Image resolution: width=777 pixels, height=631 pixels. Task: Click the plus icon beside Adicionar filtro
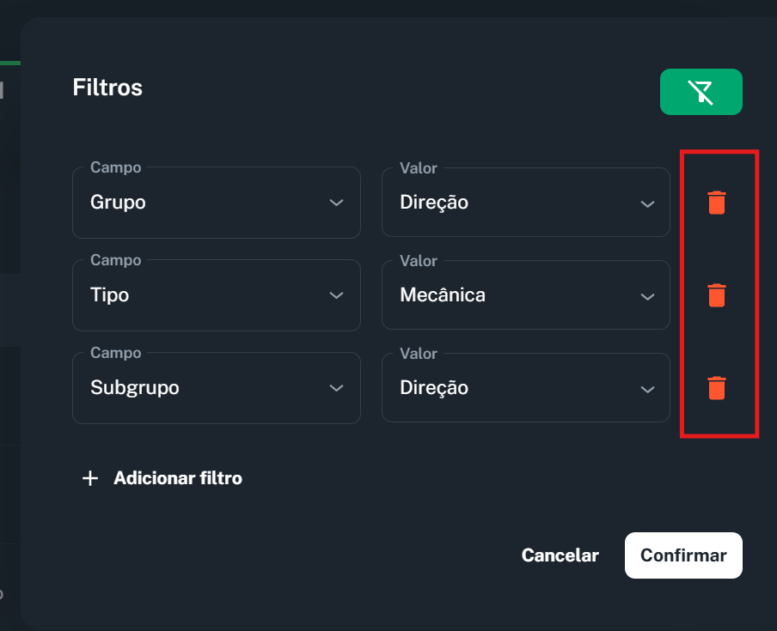[90, 478]
